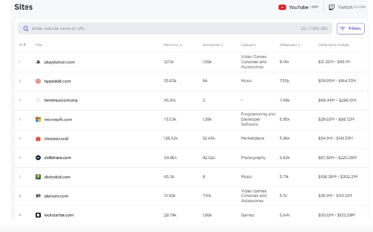Click the Programming and Developer Software category

tap(258, 119)
